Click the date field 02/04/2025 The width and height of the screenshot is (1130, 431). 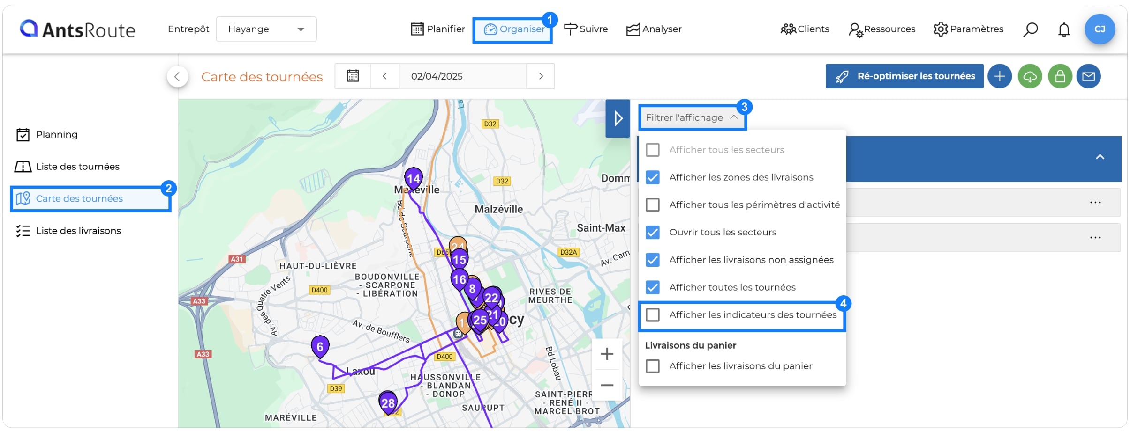[x=462, y=76]
